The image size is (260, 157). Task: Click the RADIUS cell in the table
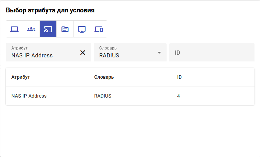point(103,96)
